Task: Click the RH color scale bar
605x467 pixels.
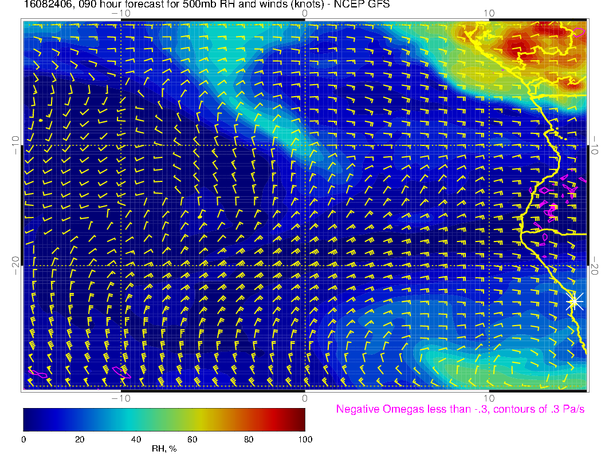Action: point(164,419)
